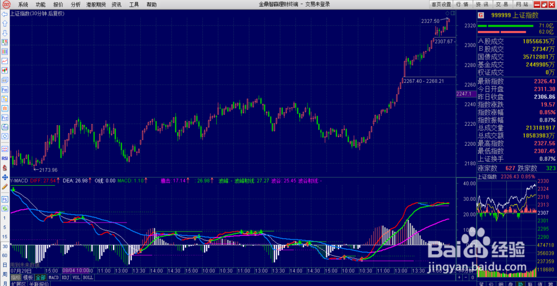Open the F10 company info icon
The image size is (557, 286).
[x=4, y=90]
